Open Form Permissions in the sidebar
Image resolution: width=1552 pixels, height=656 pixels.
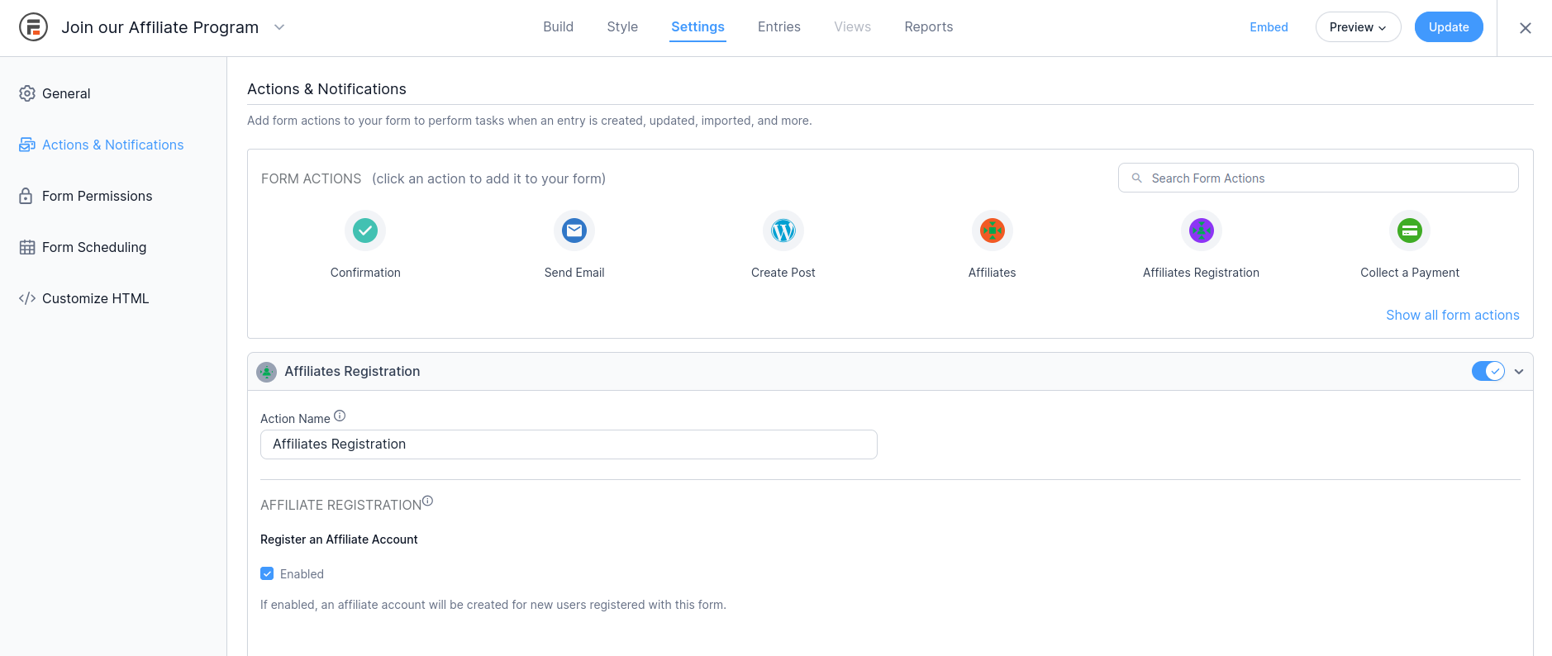point(97,196)
